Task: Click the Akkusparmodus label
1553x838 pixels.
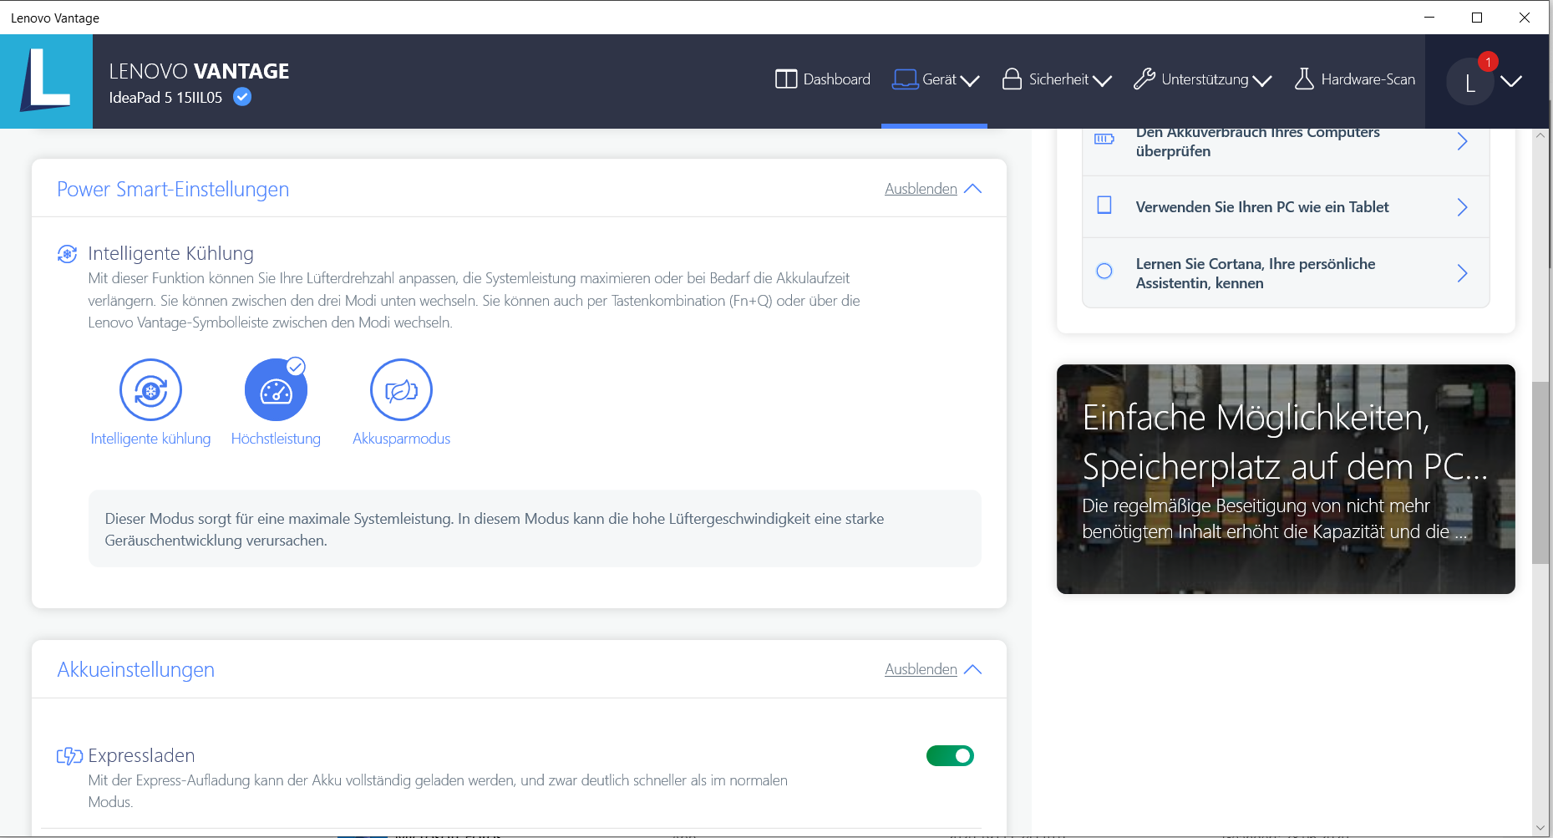Action: tap(401, 439)
